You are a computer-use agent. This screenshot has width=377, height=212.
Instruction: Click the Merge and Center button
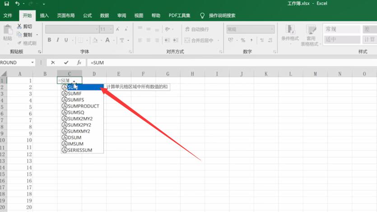click(199, 41)
